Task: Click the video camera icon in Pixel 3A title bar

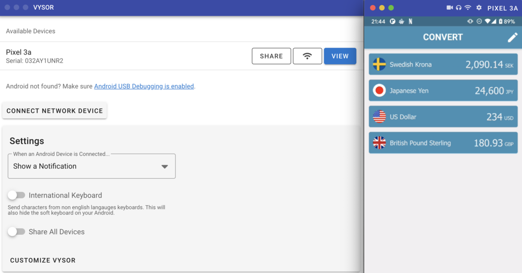Action: click(450, 8)
